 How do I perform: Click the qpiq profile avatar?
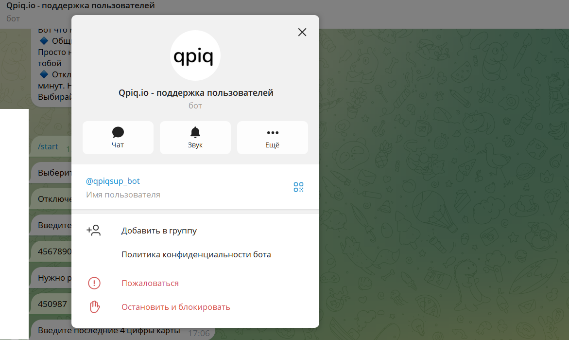click(x=195, y=55)
